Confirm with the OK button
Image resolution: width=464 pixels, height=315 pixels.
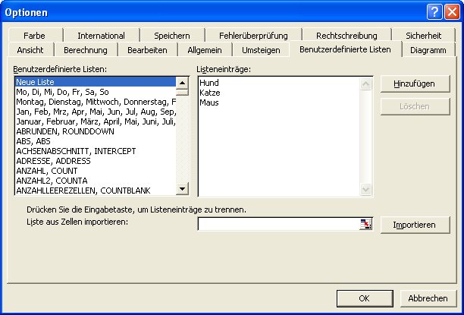pos(364,298)
